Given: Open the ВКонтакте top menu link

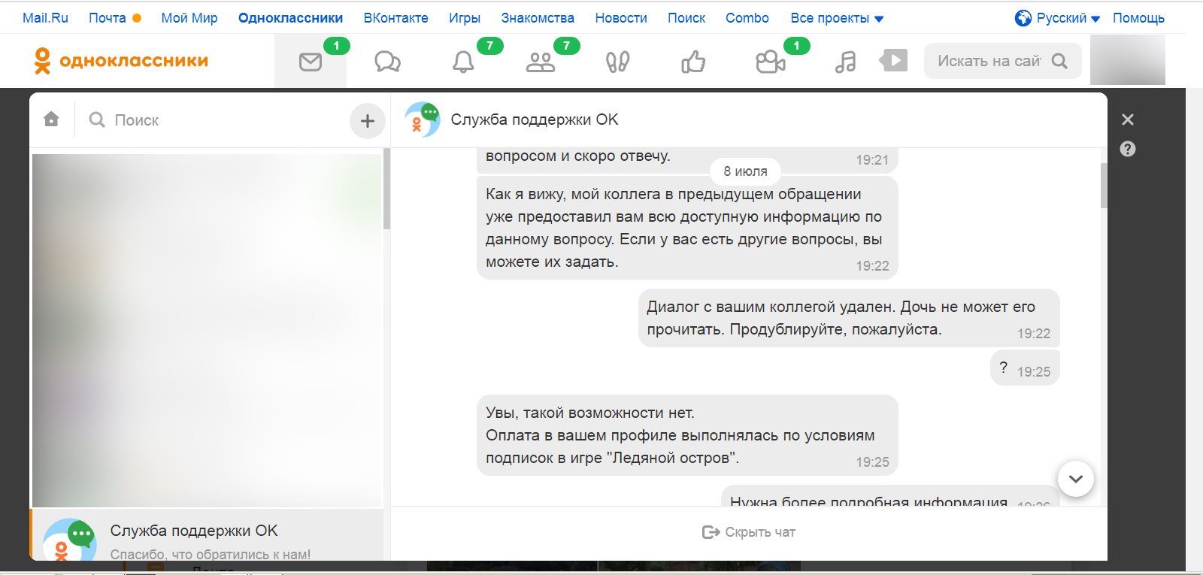Looking at the screenshot, I should 395,18.
